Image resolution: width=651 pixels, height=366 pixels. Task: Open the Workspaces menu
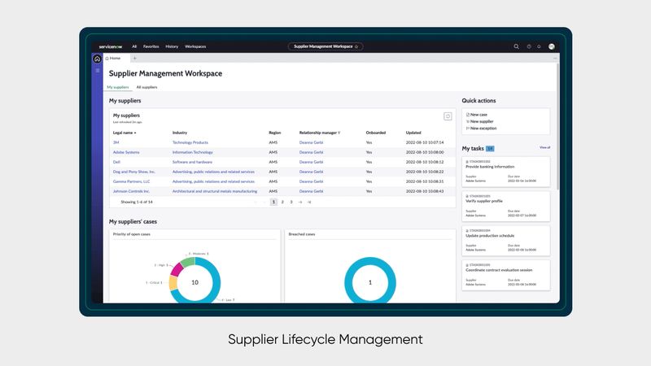195,46
